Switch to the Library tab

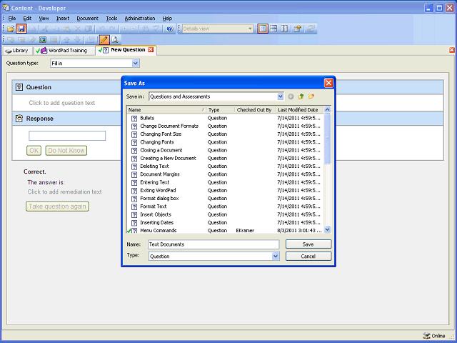point(17,51)
